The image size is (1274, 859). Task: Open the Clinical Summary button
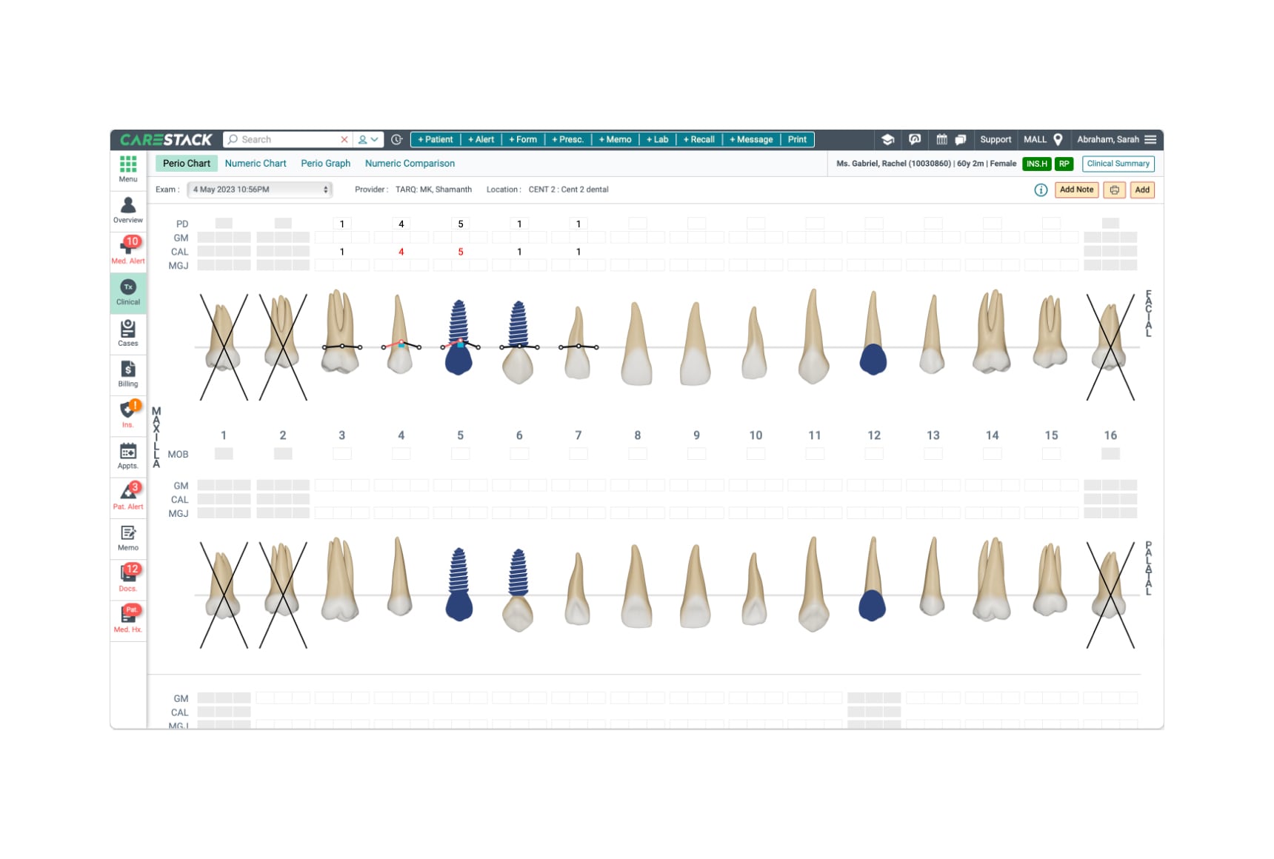(1118, 164)
